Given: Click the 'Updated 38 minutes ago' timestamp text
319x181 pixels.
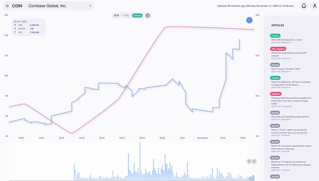Looking at the screenshot, I should (x=255, y=6).
